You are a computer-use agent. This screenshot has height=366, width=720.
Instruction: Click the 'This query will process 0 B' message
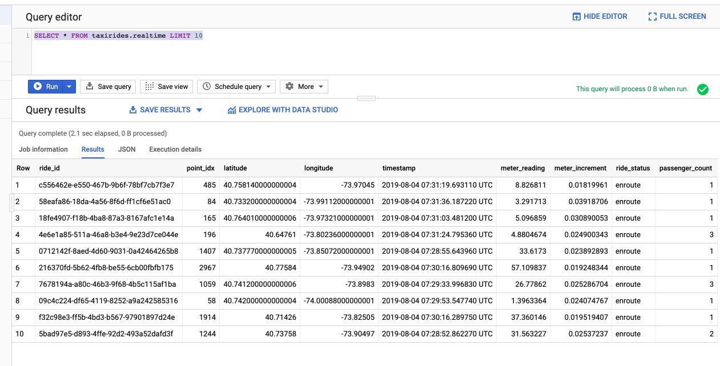click(632, 89)
